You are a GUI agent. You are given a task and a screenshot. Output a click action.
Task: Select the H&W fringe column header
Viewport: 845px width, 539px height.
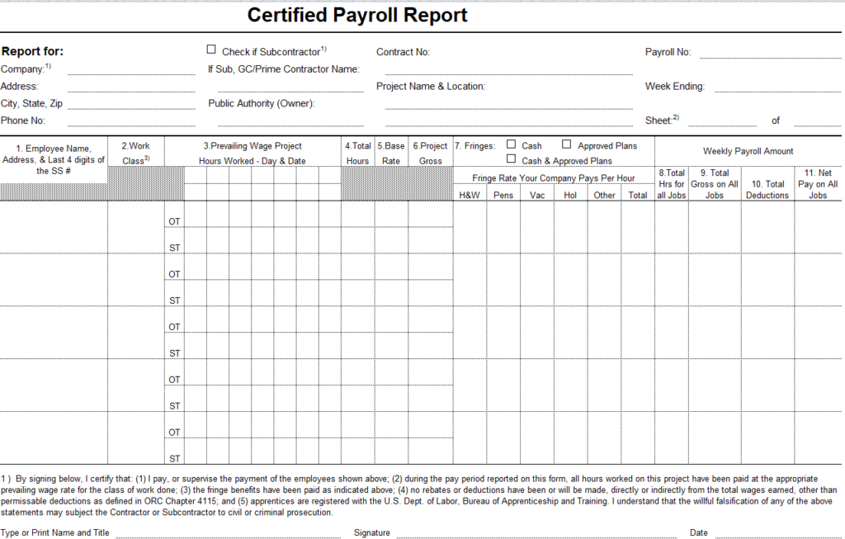[x=469, y=196]
